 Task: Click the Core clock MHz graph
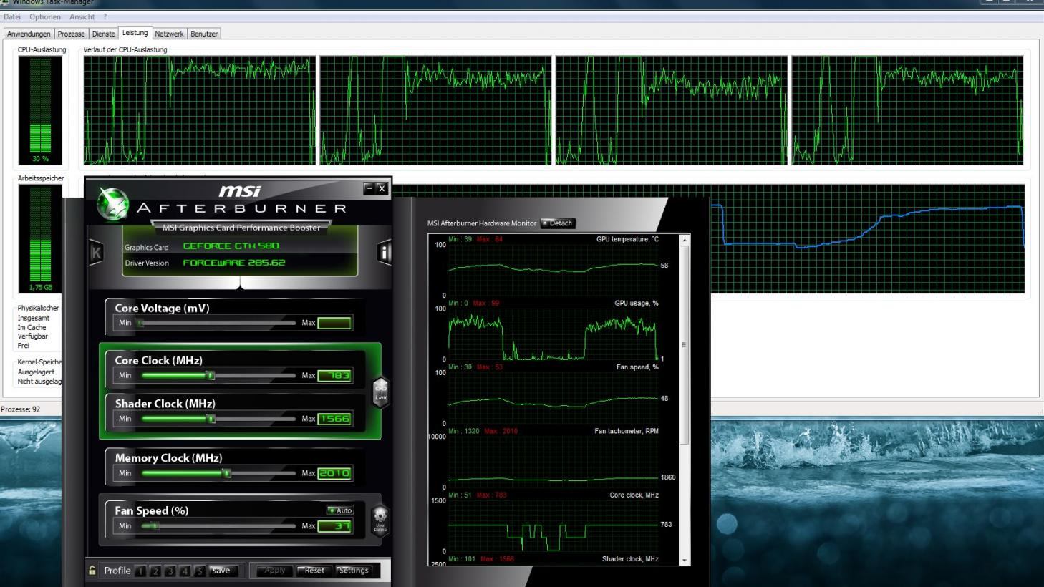[553, 525]
